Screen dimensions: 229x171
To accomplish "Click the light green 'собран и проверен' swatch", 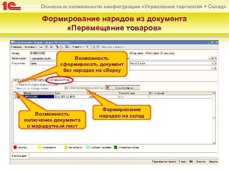I will pyautogui.click(x=88, y=147).
